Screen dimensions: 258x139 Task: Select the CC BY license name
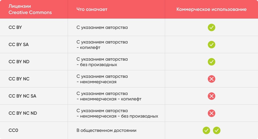[x=15, y=27]
